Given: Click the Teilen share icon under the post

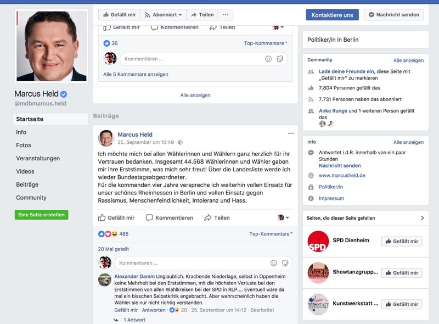Looking at the screenshot, I should pyautogui.click(x=208, y=218).
